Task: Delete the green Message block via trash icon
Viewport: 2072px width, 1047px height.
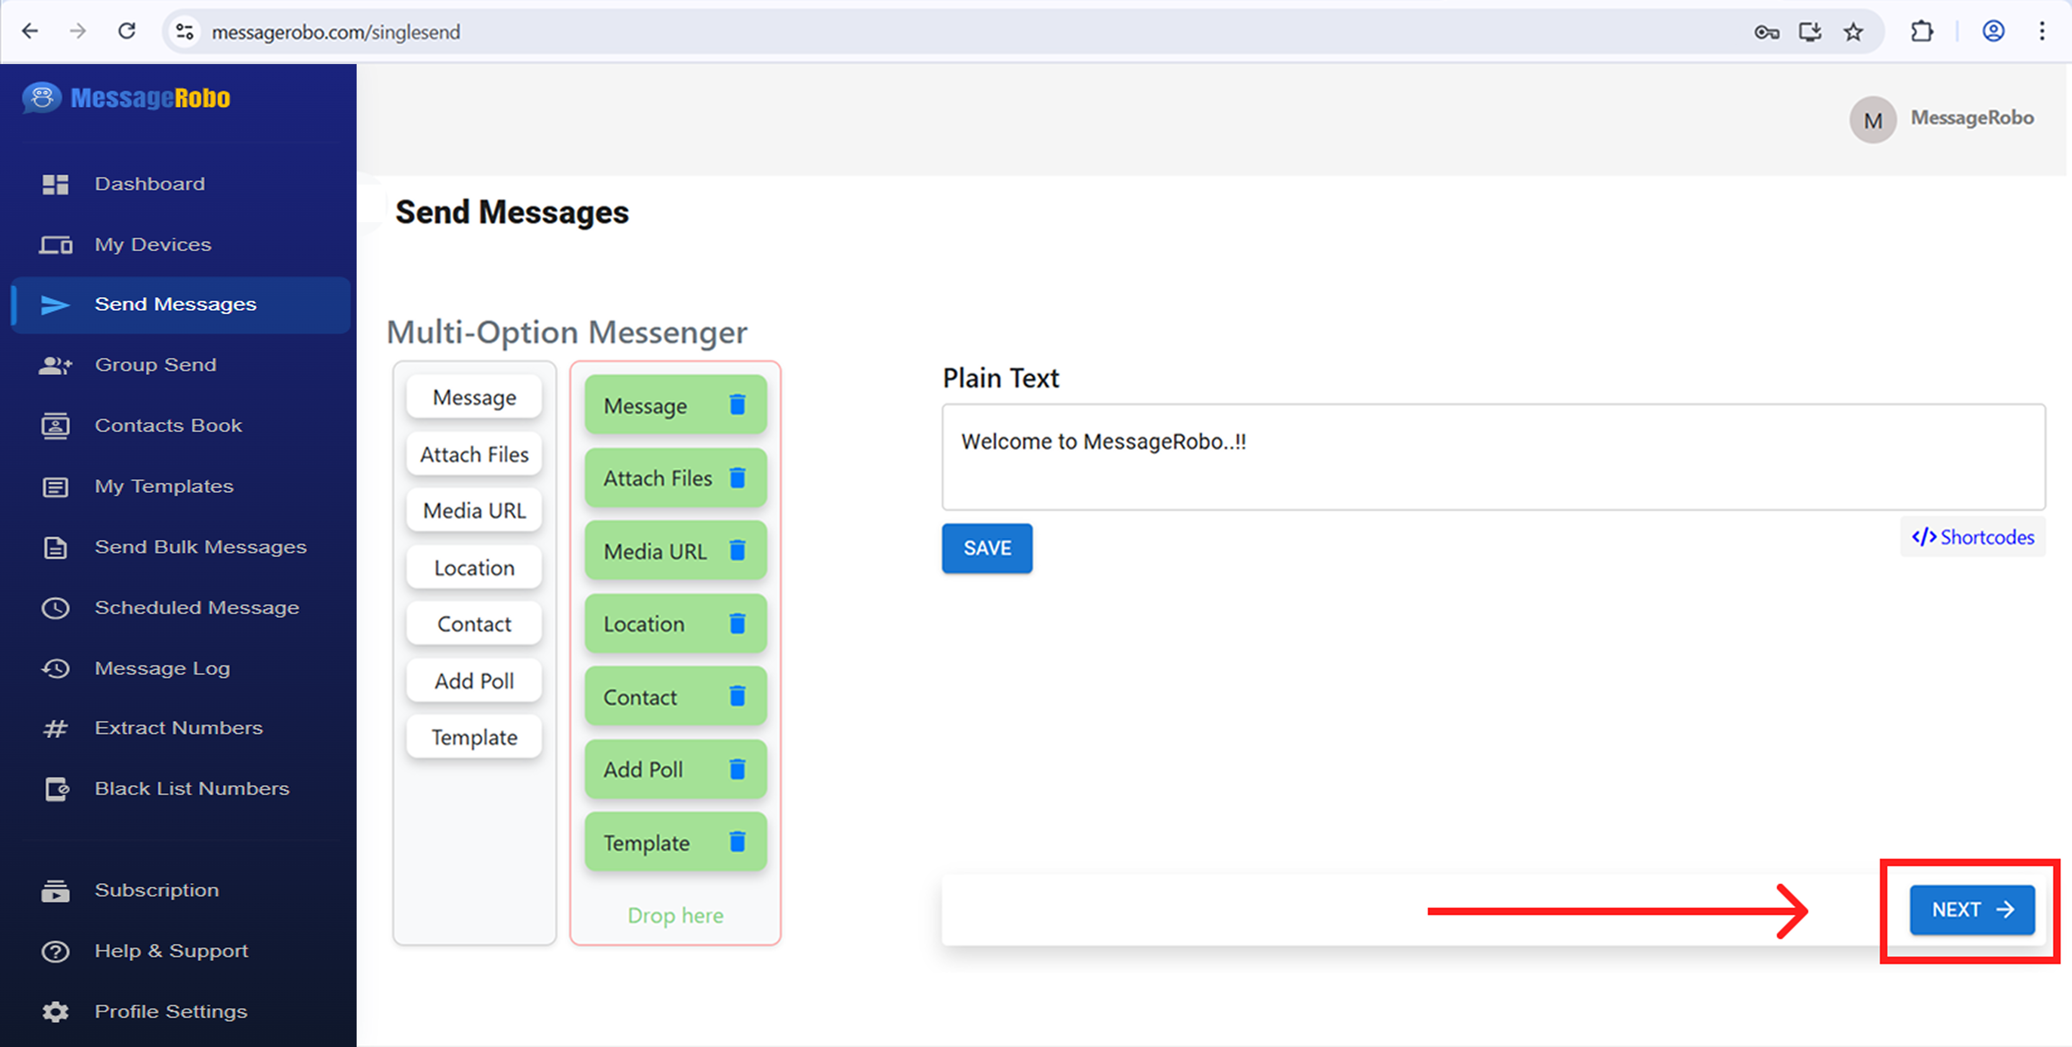Action: coord(737,405)
